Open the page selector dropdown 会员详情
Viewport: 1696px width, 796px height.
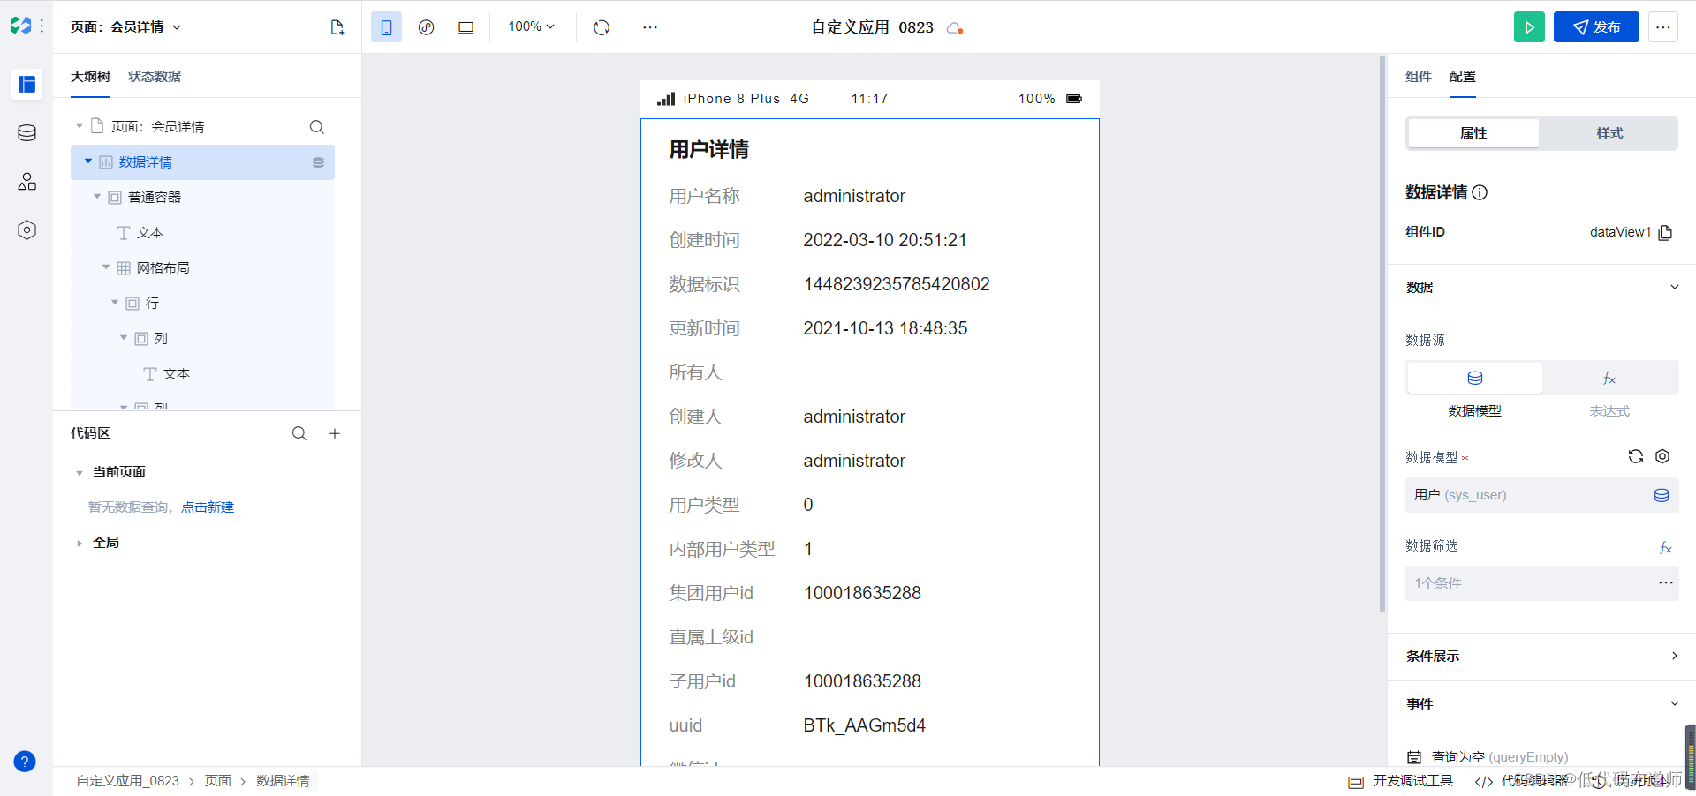126,27
